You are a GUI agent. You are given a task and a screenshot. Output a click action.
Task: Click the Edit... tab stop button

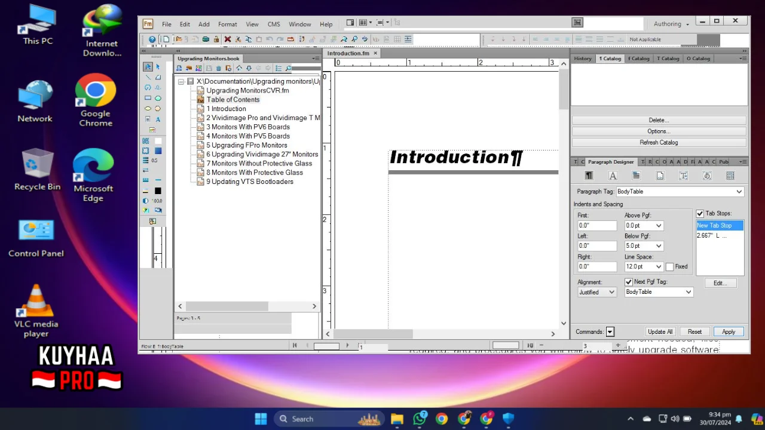(719, 283)
